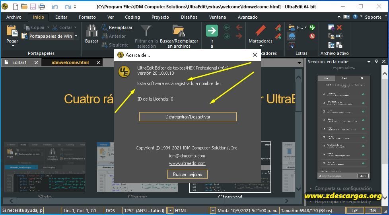Switch to the Editar ribbon tab
The width and height of the screenshot is (389, 215).
point(61,17)
